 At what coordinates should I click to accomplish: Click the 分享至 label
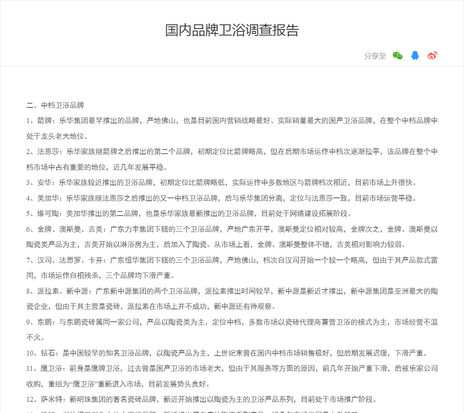[x=375, y=56]
